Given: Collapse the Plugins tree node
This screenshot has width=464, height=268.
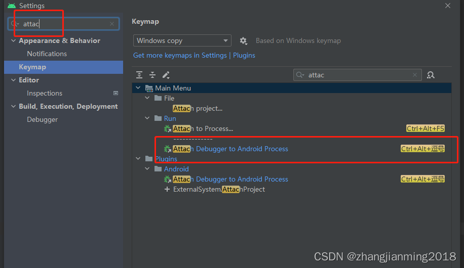Looking at the screenshot, I should 138,159.
